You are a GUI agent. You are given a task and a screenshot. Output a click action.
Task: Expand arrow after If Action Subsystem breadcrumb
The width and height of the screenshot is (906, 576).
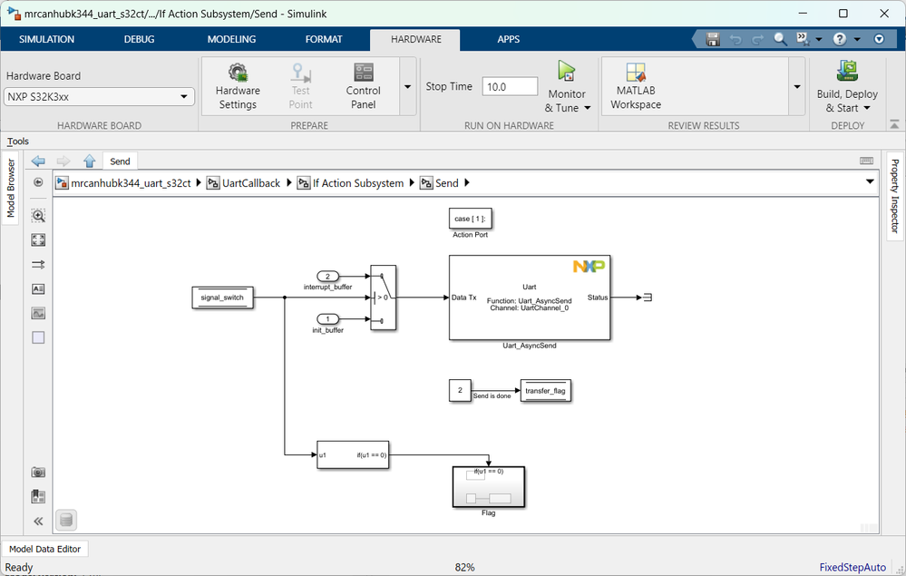[x=412, y=182]
